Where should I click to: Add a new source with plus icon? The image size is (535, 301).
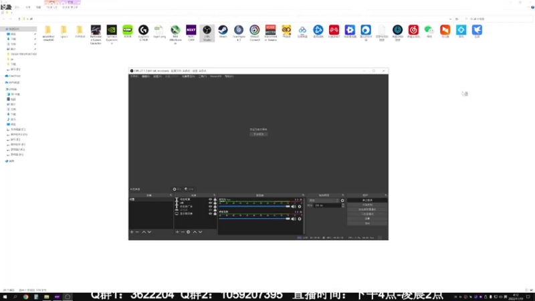tap(177, 232)
